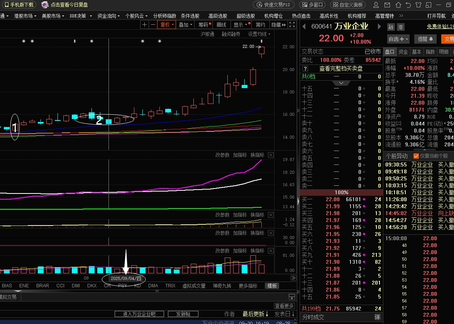Click 发新帖 new post button
The height and width of the screenshot is (324, 454).
click(x=183, y=314)
